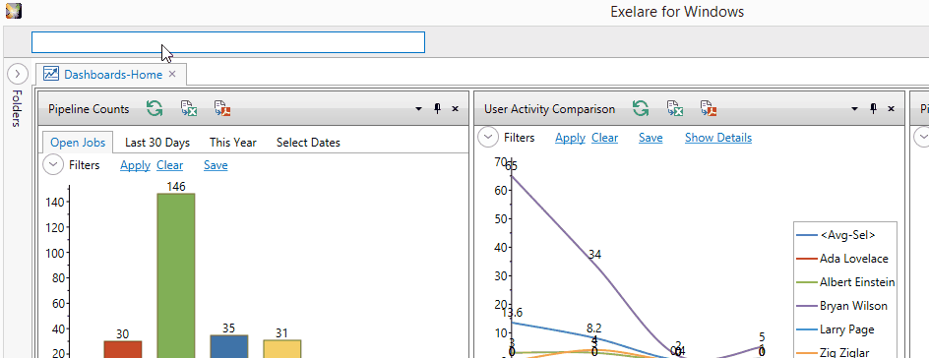Apply filters in Pipeline Counts

click(135, 165)
